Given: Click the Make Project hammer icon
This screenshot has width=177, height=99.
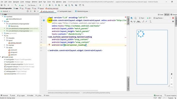Looking at the screenshot, I should click(x=15, y=5).
